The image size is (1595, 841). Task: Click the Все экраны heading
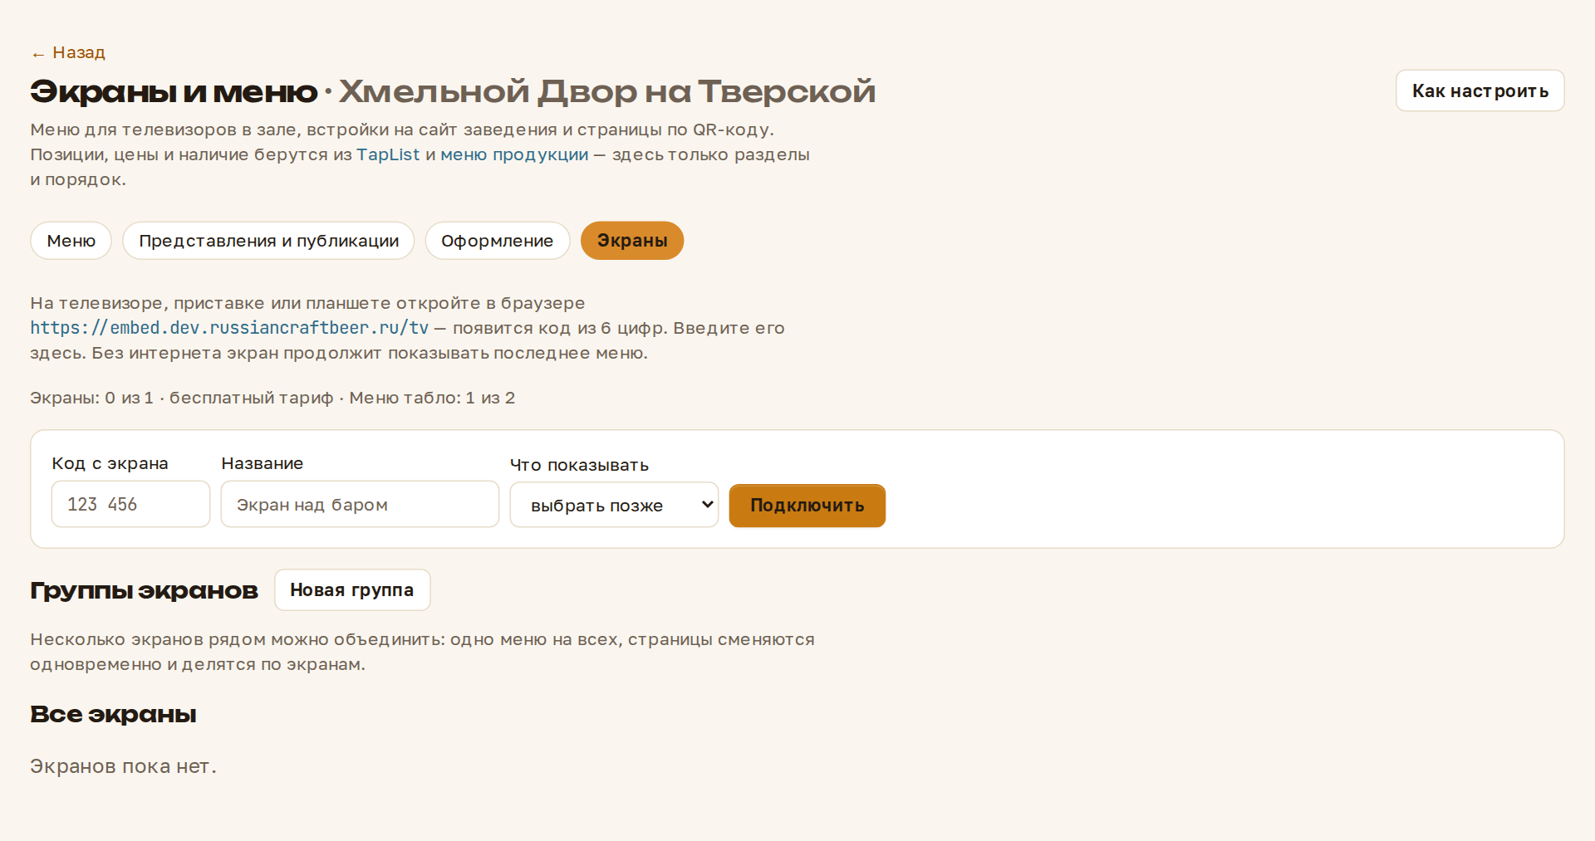pyautogui.click(x=113, y=714)
